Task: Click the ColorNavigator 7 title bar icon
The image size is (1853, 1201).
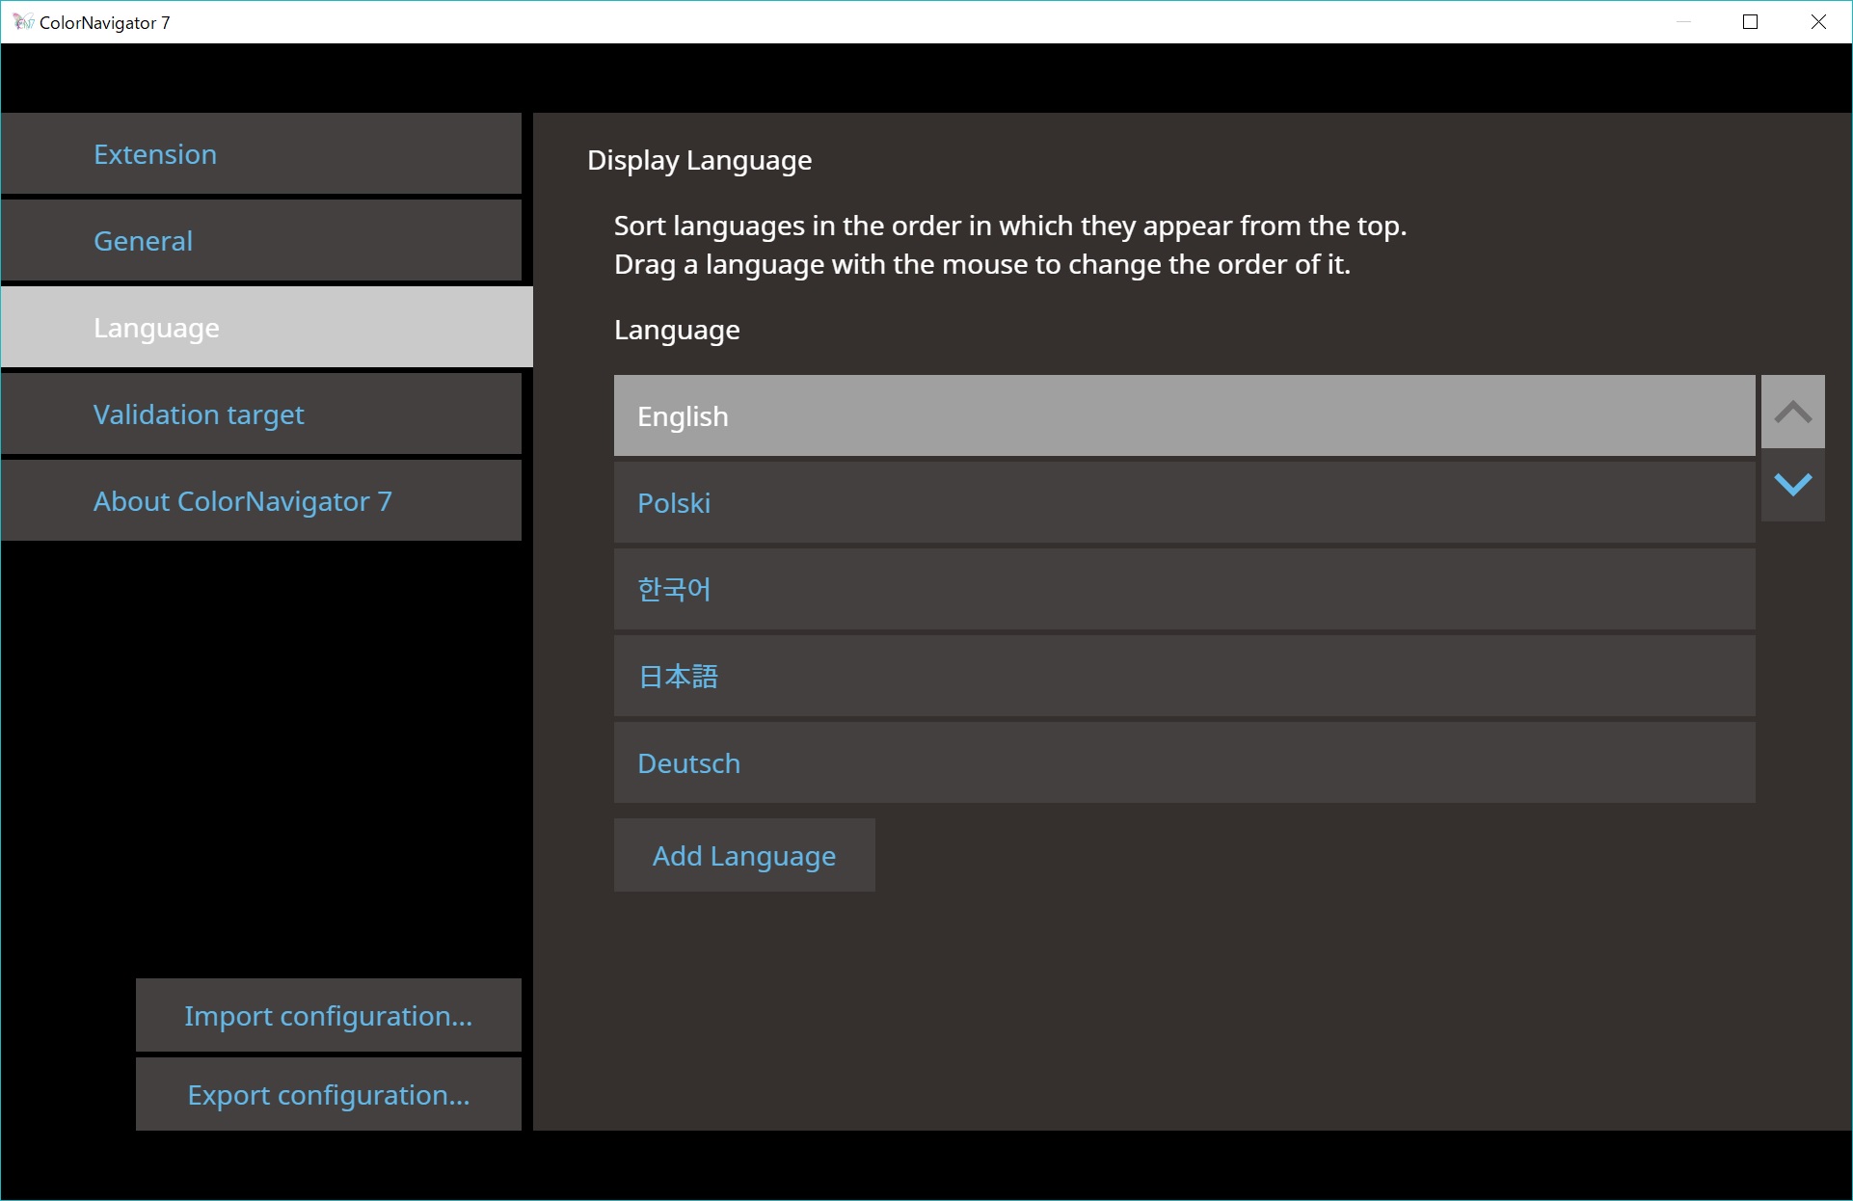Action: click(22, 22)
